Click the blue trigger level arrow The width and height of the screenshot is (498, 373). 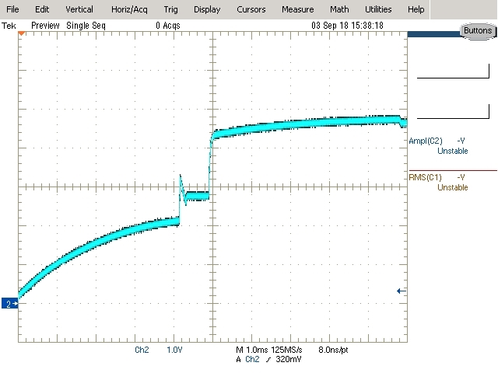(x=402, y=291)
